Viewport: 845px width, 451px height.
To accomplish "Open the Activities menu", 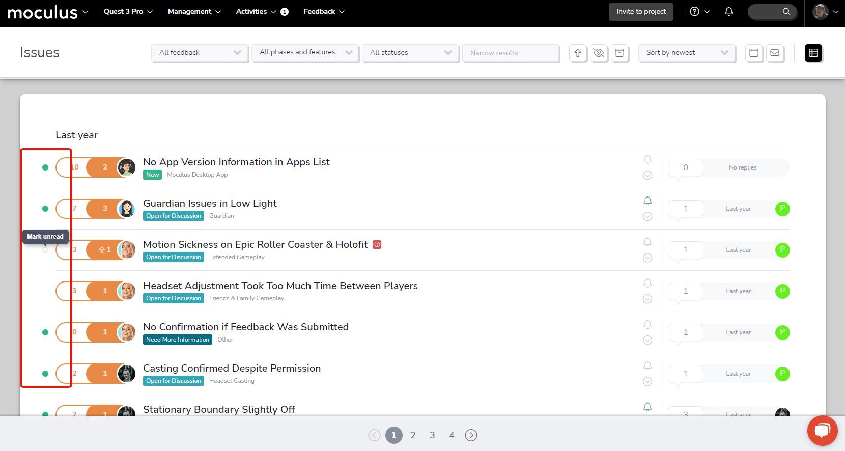I will click(x=256, y=12).
